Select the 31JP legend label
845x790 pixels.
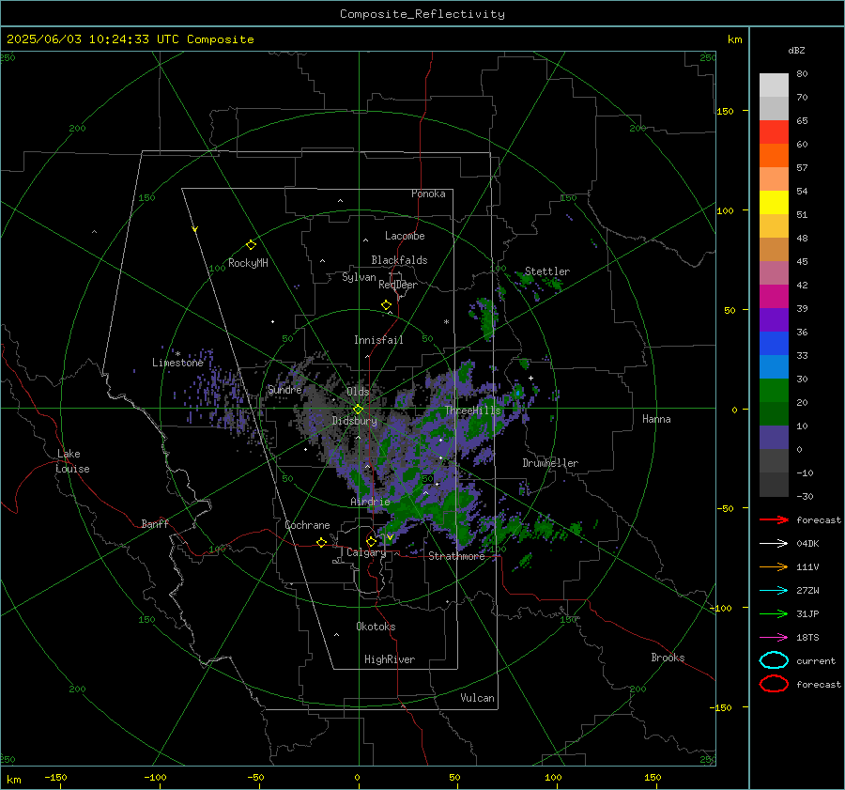807,613
